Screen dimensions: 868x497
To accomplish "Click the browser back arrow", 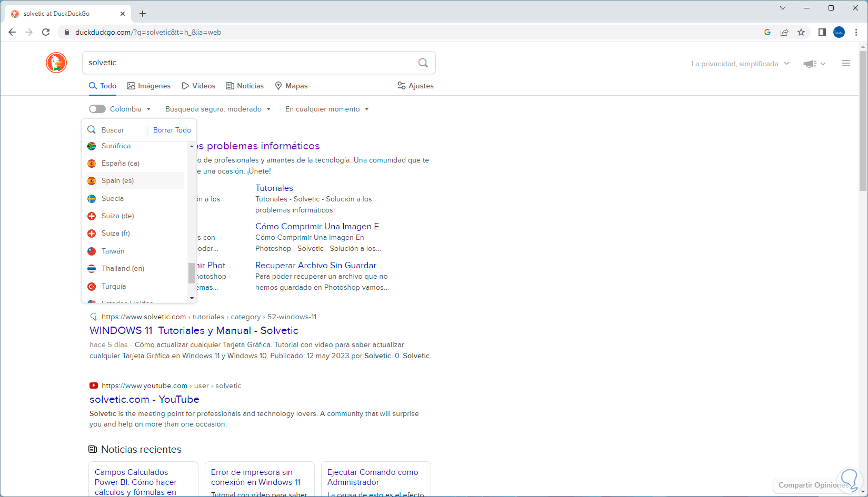I will click(12, 32).
